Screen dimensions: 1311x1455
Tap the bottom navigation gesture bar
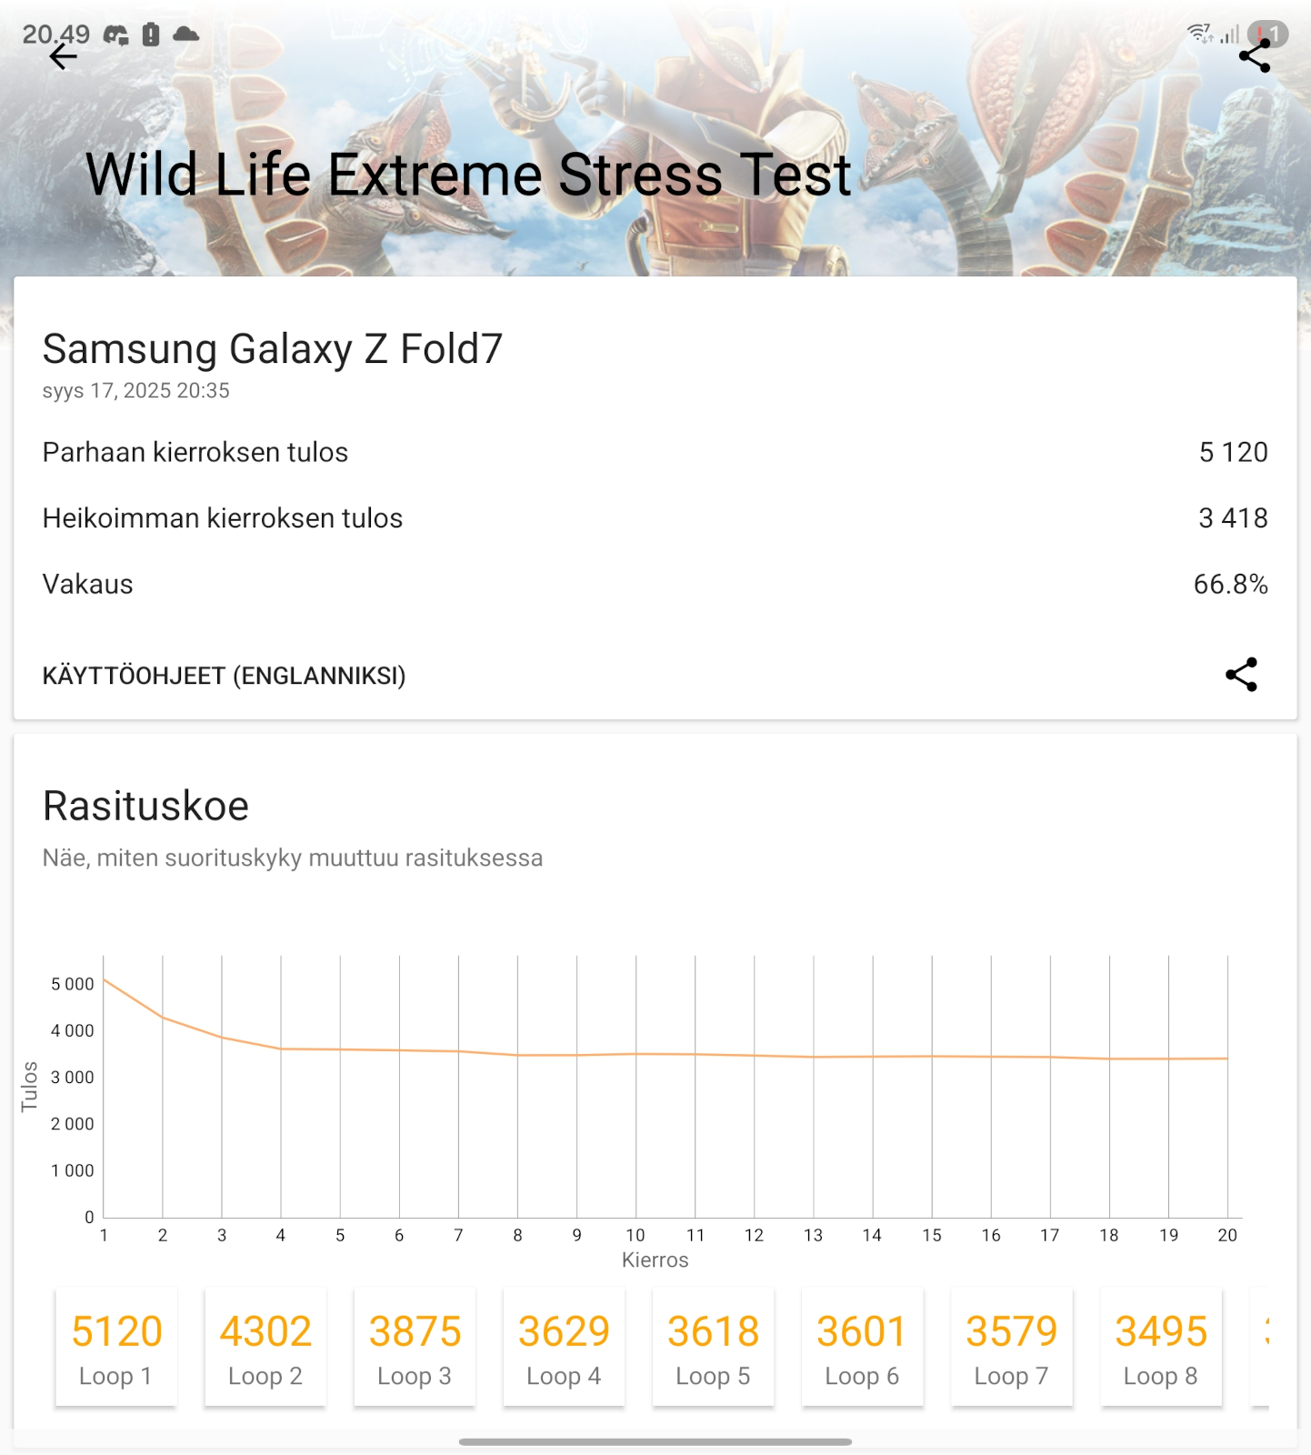(x=655, y=1441)
